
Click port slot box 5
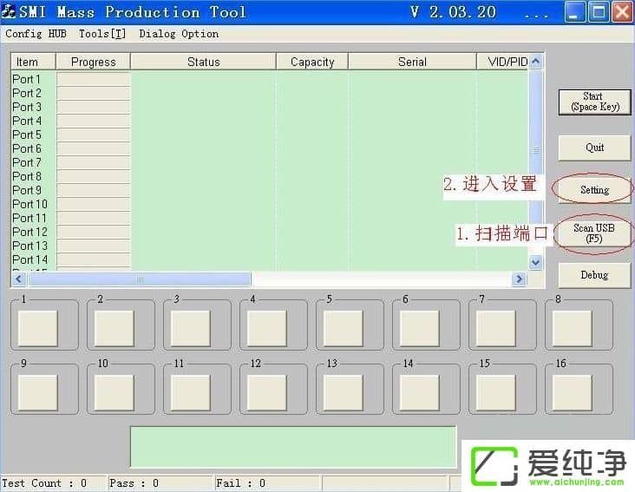click(344, 328)
